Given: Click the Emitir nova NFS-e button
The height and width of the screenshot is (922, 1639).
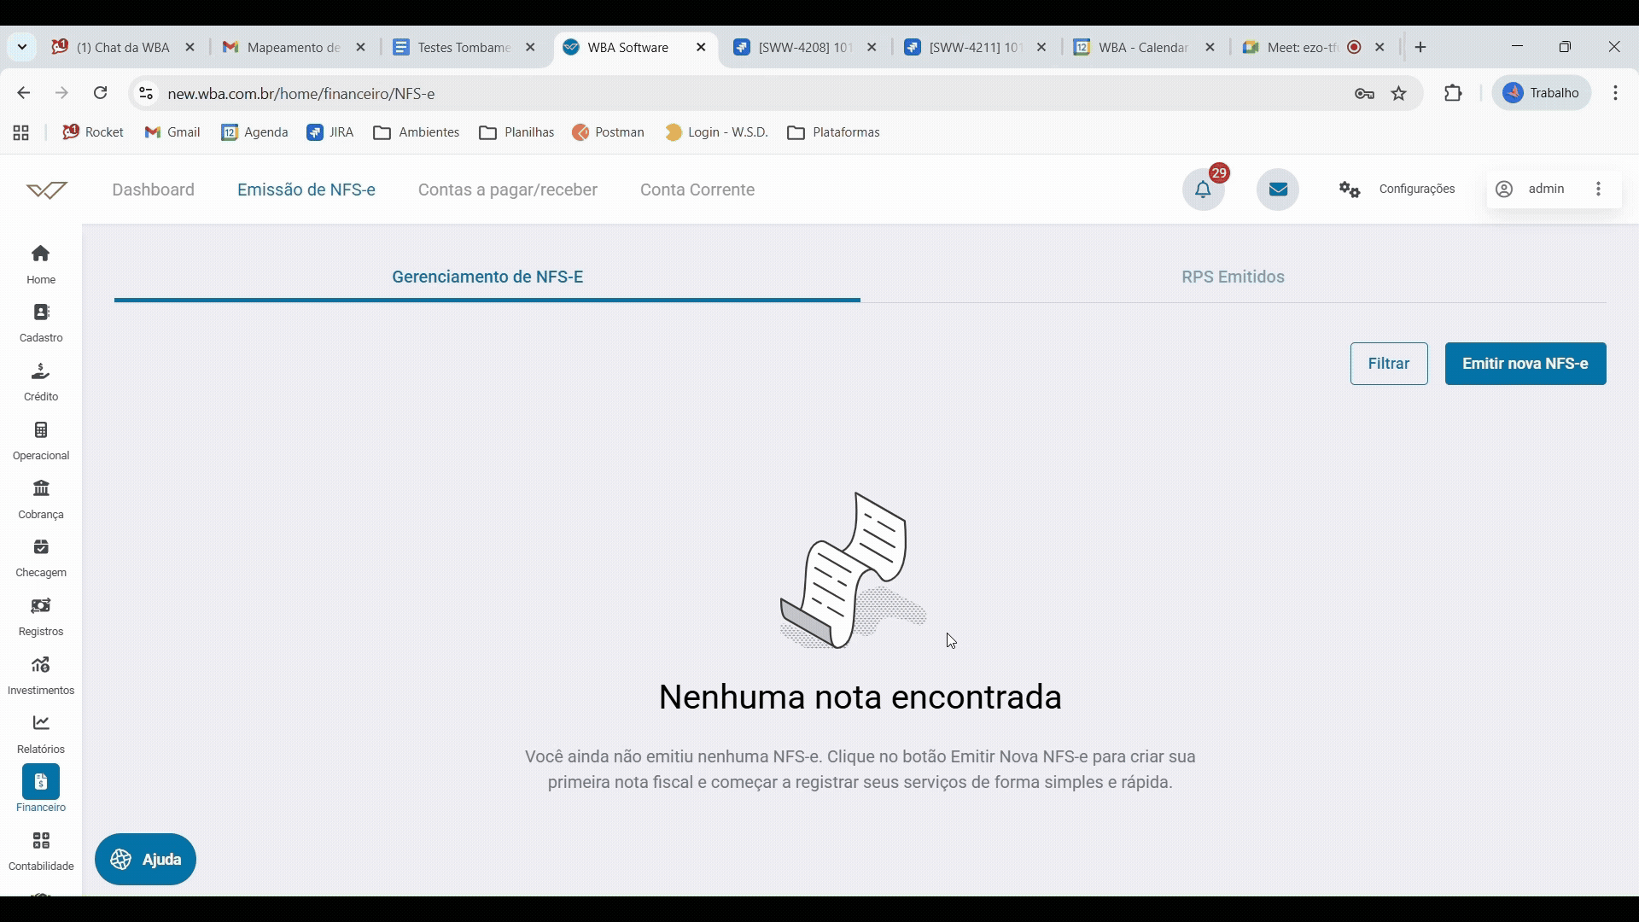Looking at the screenshot, I should tap(1525, 364).
